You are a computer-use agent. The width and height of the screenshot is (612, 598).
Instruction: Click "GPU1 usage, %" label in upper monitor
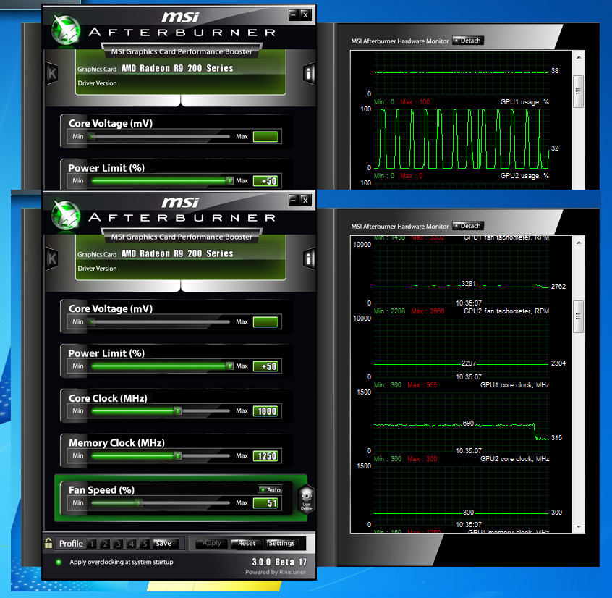524,102
